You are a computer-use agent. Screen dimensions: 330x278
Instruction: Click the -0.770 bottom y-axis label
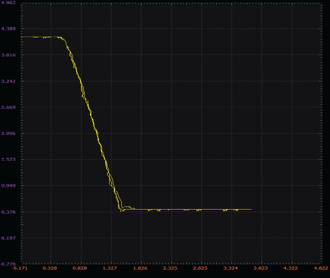coord(8,264)
